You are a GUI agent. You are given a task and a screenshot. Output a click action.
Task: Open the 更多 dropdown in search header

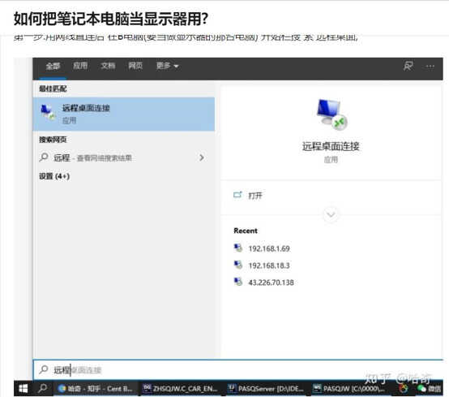pyautogui.click(x=167, y=66)
